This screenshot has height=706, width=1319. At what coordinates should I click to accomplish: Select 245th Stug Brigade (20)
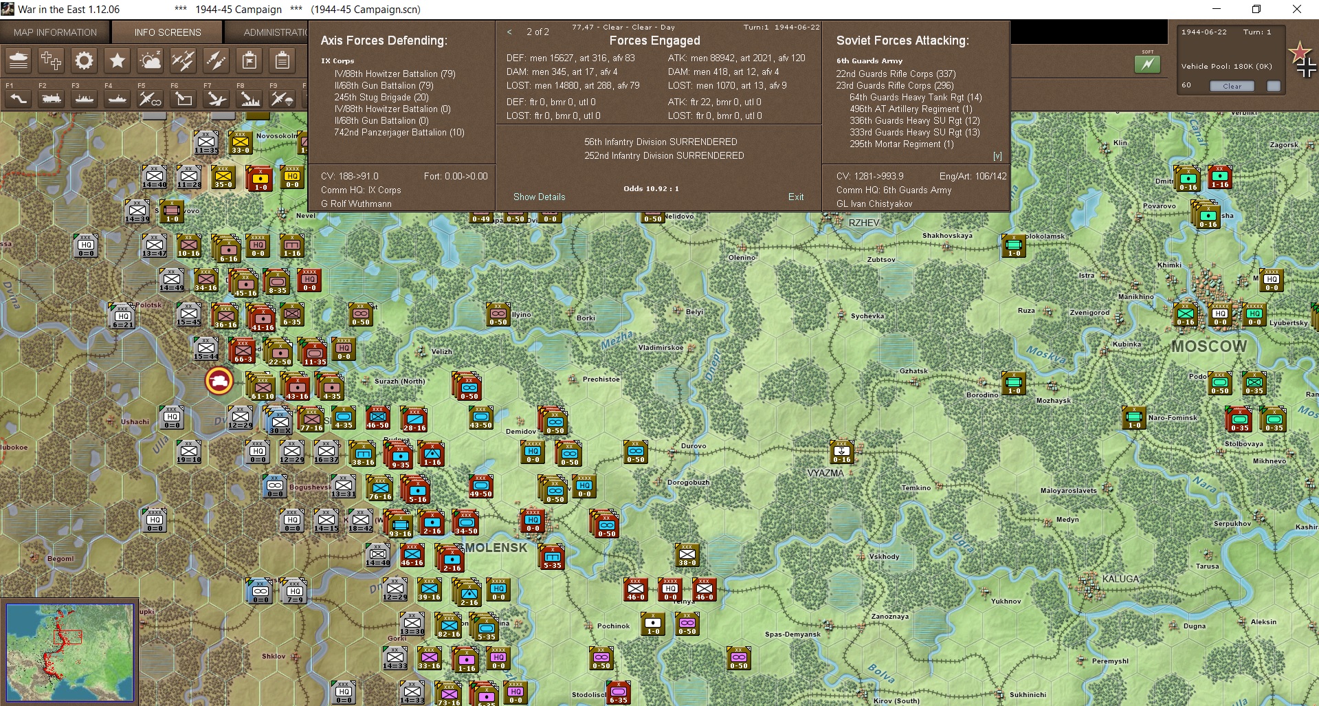point(381,97)
